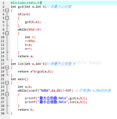Screen dimensions: 117x119
Task: Click line number 1 in the gutter
Action: [x=3, y=3]
